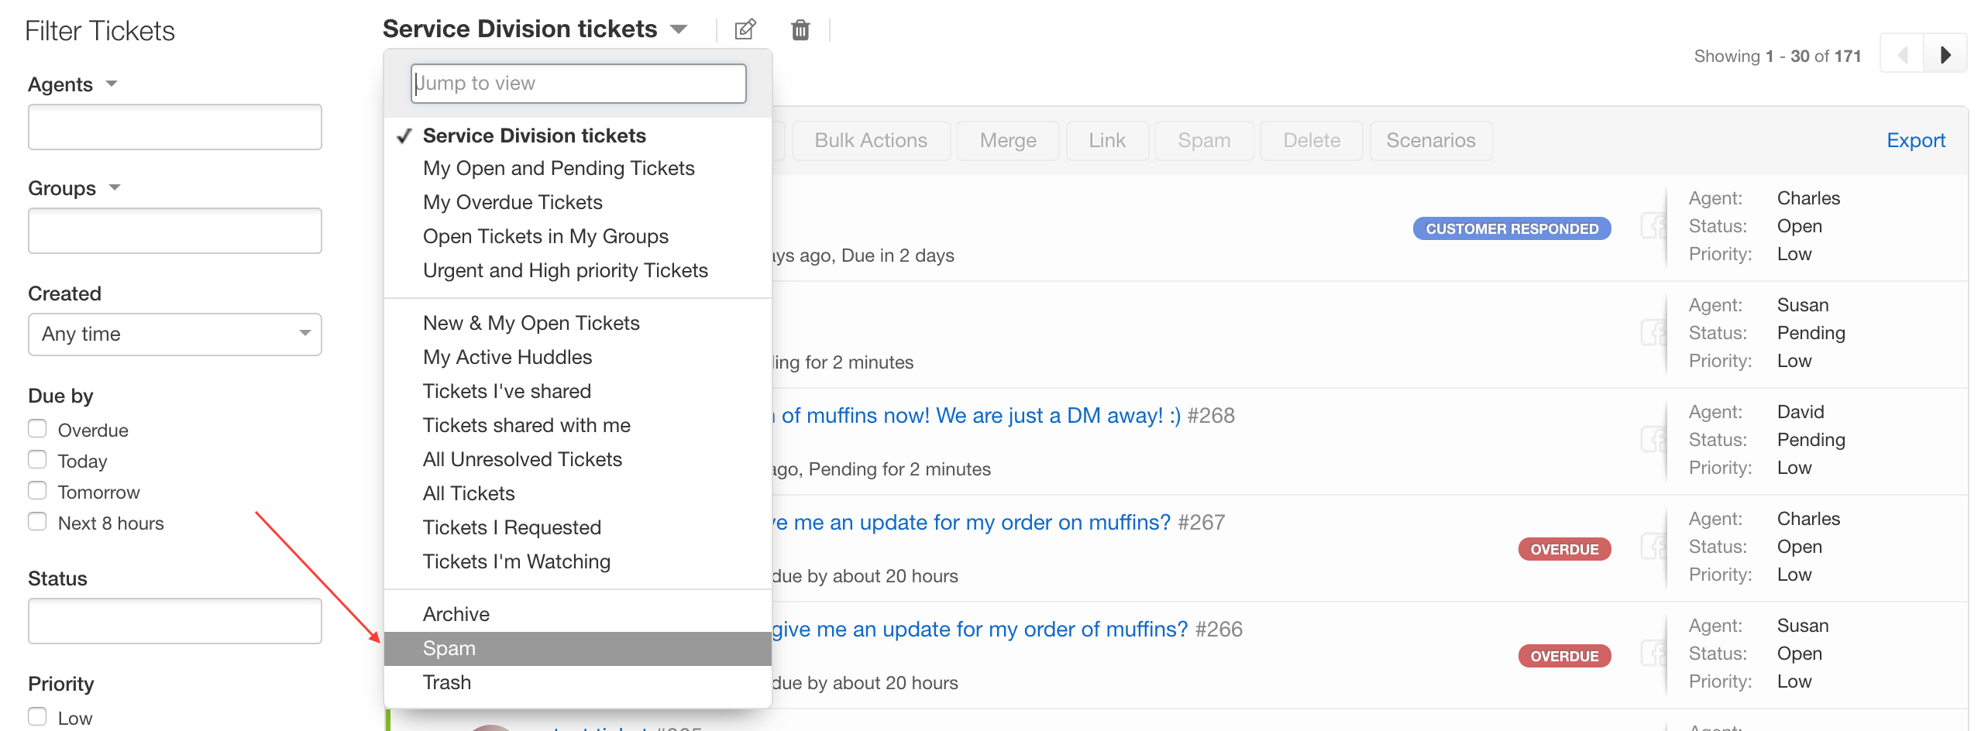Select the Facebook icon on Charles's top ticket

[1655, 225]
